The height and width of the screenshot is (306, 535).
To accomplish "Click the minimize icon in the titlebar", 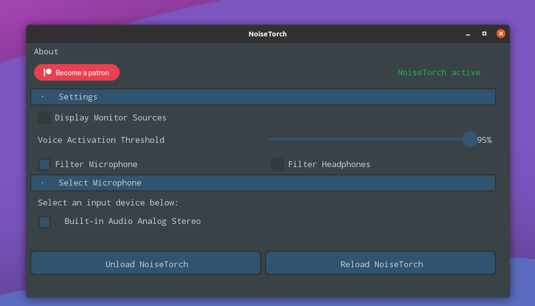I will point(467,34).
